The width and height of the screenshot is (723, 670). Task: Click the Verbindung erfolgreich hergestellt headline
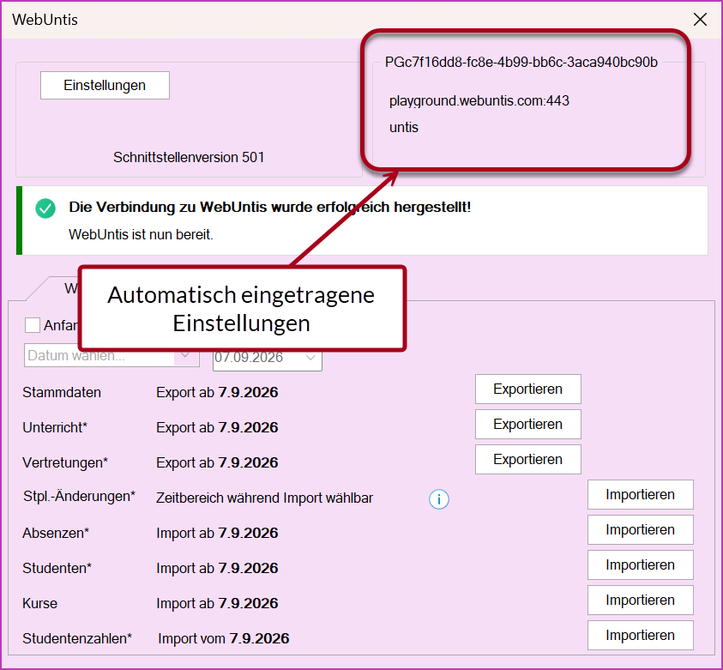click(270, 207)
